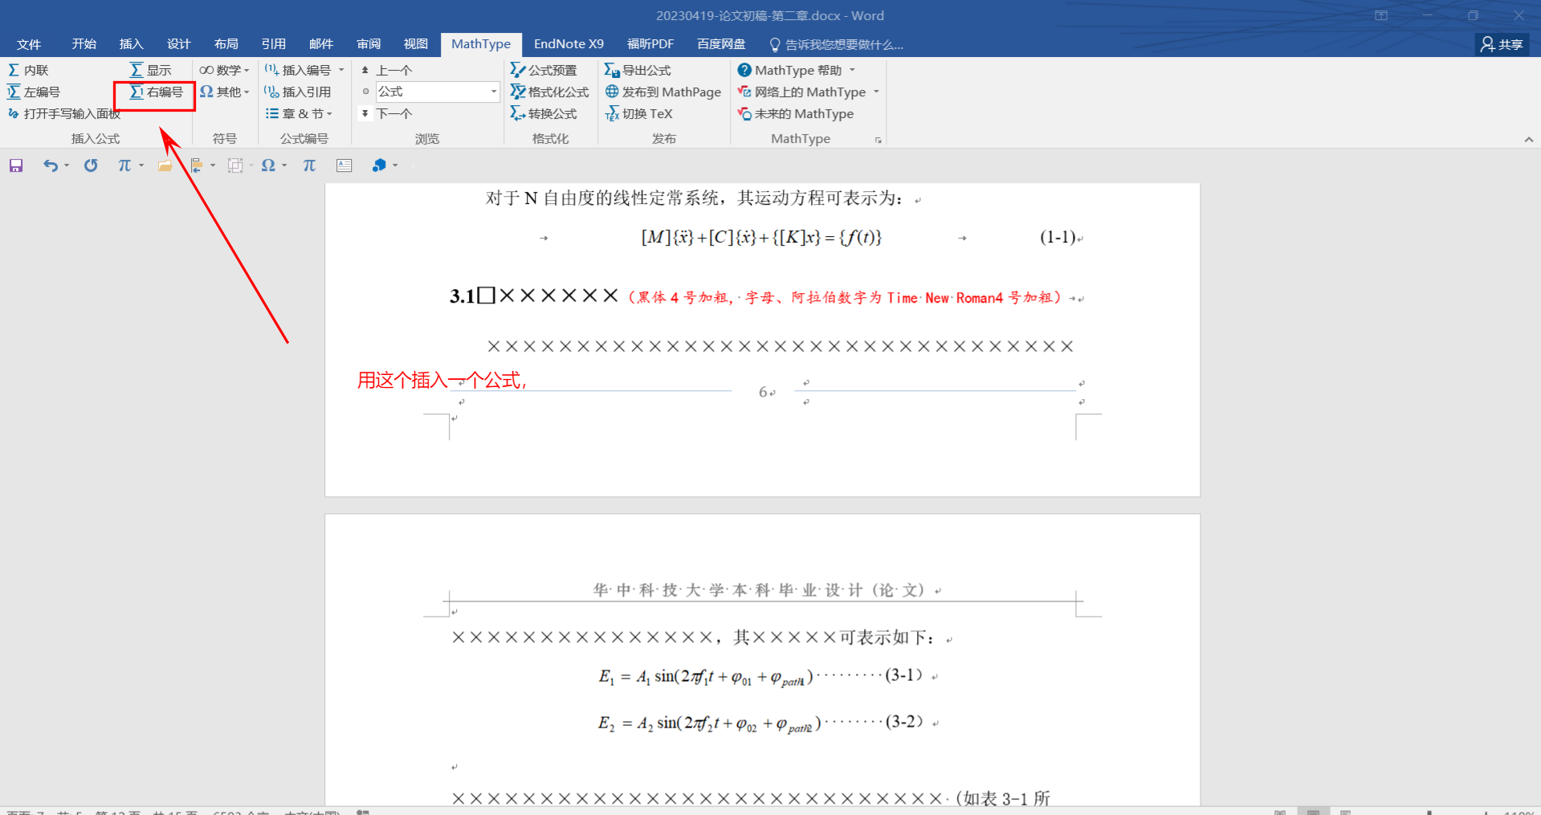Open the 公式 browse combo box
The height and width of the screenshot is (815, 1541).
point(438,92)
